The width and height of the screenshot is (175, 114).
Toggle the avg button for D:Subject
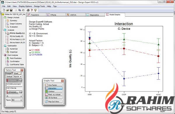(x=20, y=92)
